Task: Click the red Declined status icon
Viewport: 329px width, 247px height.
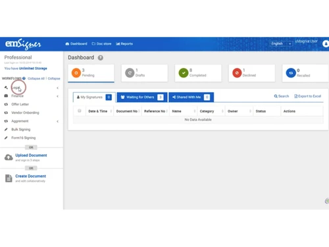Action: click(x=237, y=73)
